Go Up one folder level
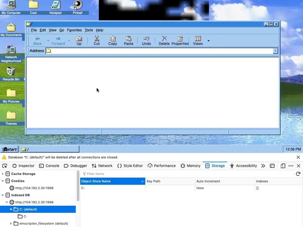303x227 pixels. coord(79,41)
